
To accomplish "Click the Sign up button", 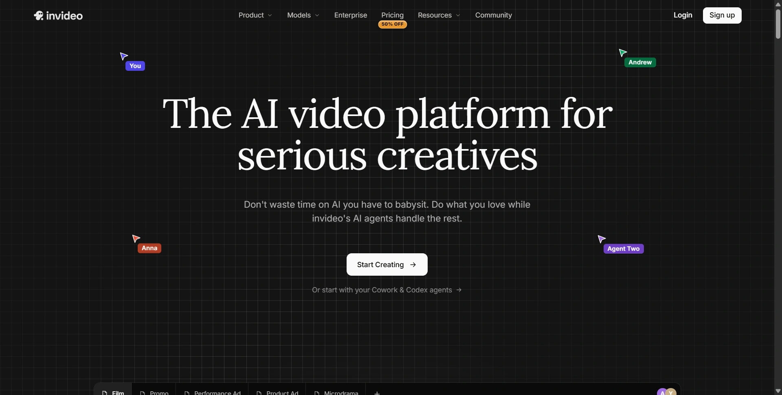I will coord(722,15).
